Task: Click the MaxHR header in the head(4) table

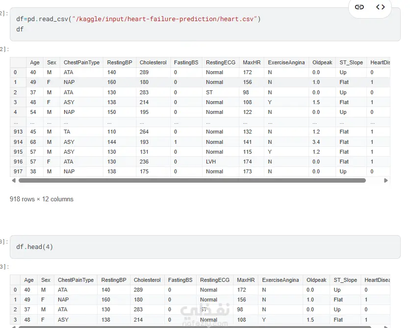Action: (246, 280)
